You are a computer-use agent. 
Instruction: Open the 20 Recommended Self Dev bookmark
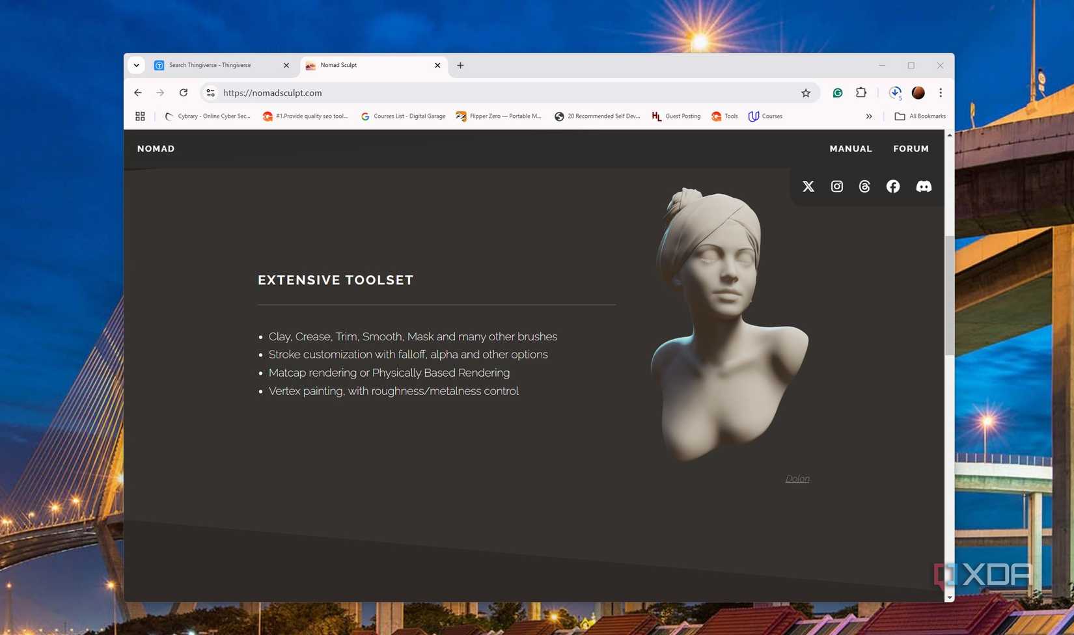pos(598,116)
